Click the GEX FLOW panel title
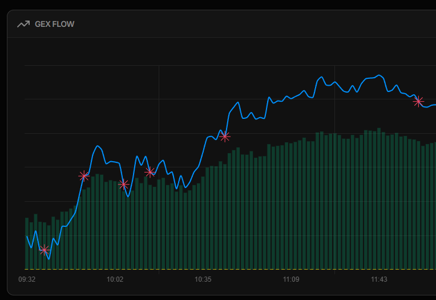Screen dimensions: 436x300 coord(55,24)
